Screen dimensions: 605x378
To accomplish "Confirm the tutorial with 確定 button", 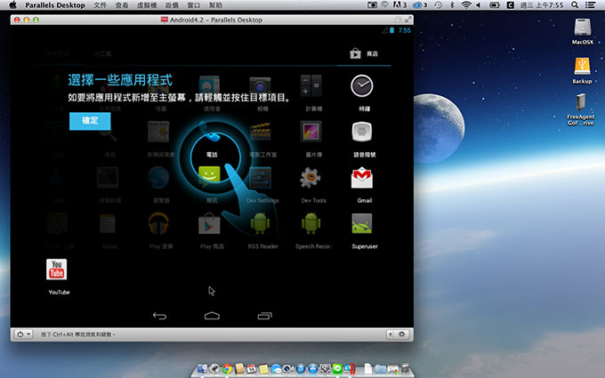I will tap(90, 121).
